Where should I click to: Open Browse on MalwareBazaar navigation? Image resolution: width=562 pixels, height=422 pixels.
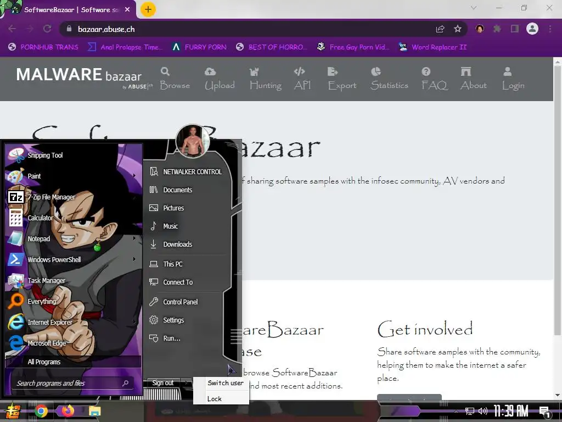pos(175,79)
